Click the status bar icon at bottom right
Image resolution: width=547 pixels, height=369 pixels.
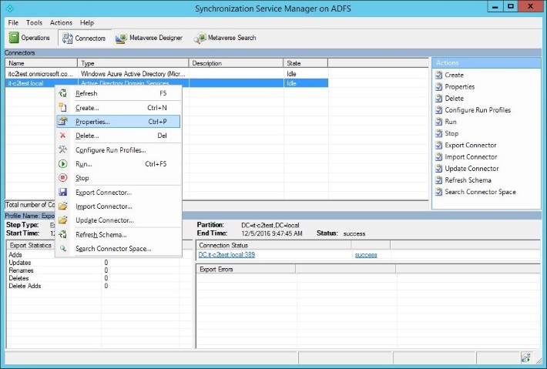pos(526,357)
